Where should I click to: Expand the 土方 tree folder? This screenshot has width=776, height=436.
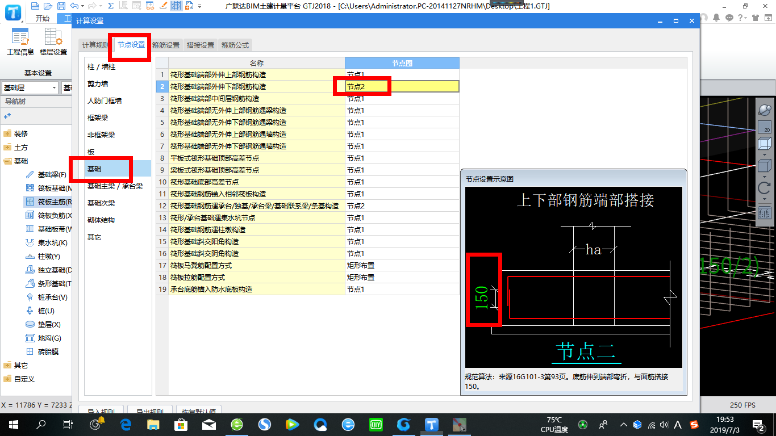7,148
